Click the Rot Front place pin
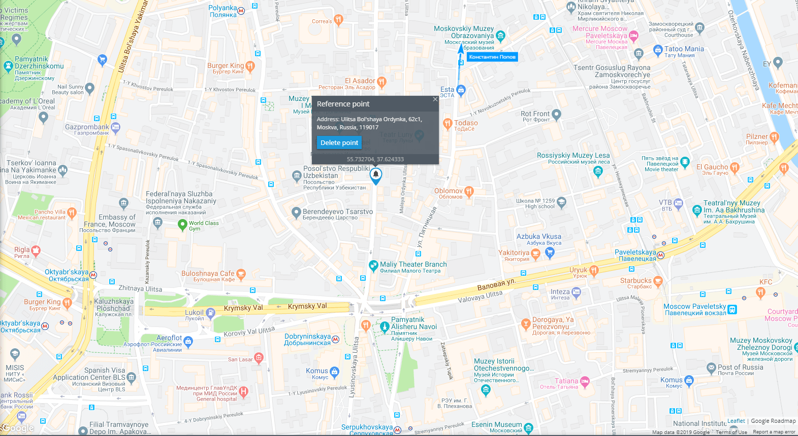Viewport: 798px width, 436px height. tap(556, 115)
